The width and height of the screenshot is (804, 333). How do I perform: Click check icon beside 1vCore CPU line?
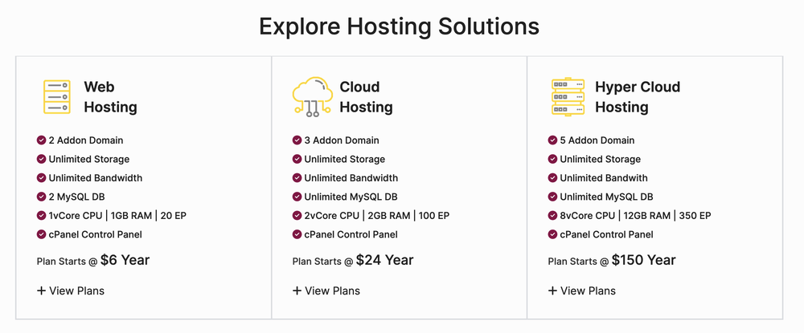(42, 215)
